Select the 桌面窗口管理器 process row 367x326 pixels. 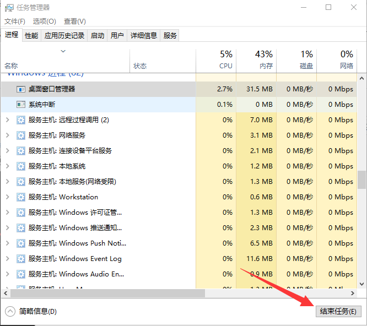click(179, 89)
